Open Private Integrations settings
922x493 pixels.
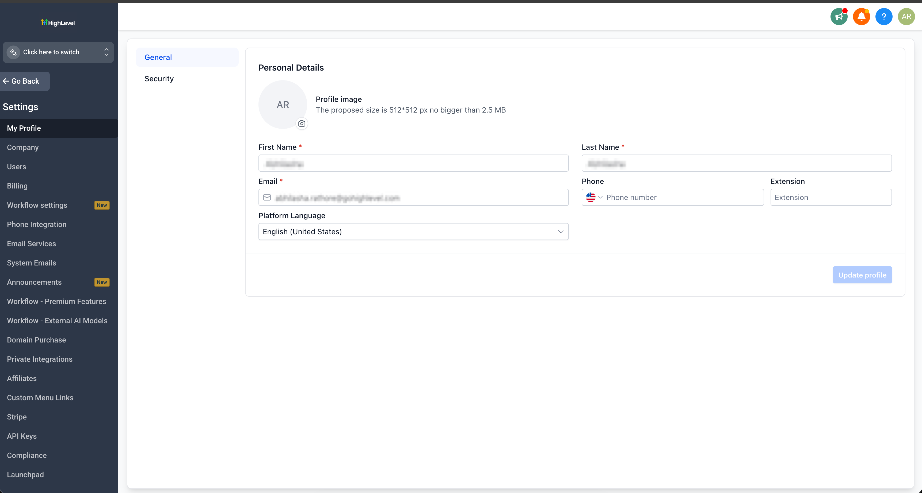point(59,359)
